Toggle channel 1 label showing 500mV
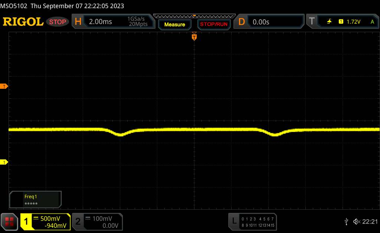 (x=45, y=222)
